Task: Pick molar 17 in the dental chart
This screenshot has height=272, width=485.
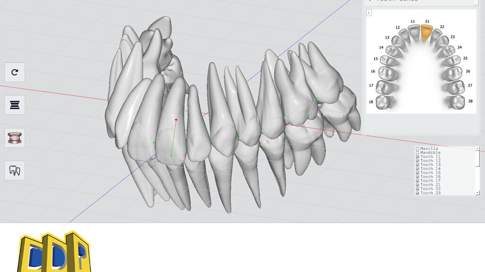Action: click(x=386, y=87)
